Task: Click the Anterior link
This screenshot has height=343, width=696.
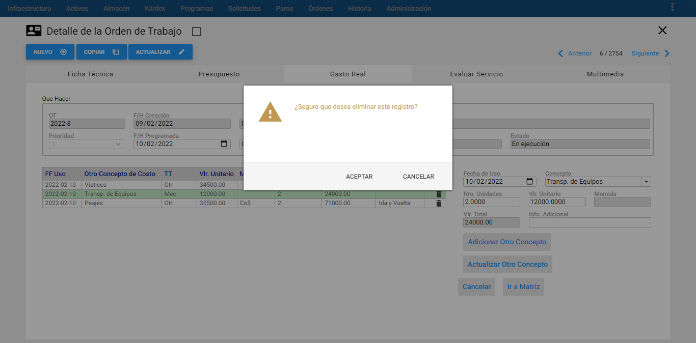Action: [580, 53]
